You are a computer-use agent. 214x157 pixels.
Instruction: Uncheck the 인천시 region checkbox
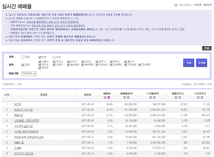tap(82, 62)
